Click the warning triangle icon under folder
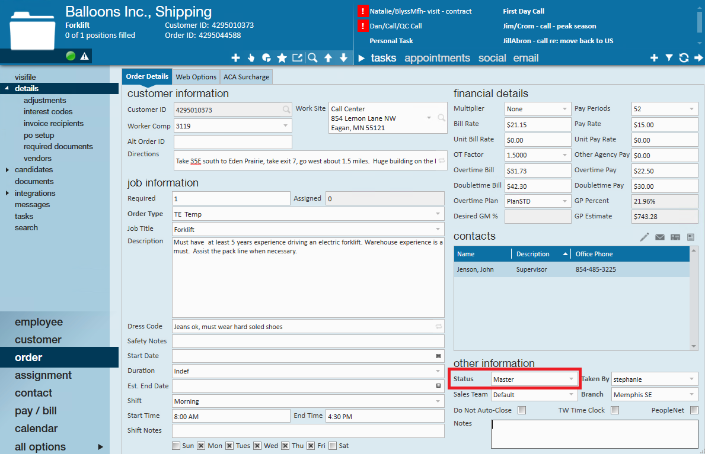Screen dimensions: 705x454 (85, 56)
